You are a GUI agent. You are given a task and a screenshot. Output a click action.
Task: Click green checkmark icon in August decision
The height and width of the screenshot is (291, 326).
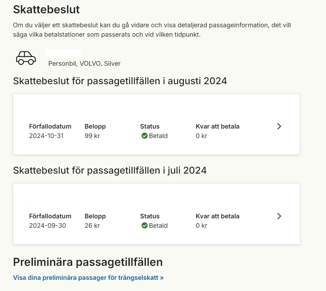(x=144, y=136)
